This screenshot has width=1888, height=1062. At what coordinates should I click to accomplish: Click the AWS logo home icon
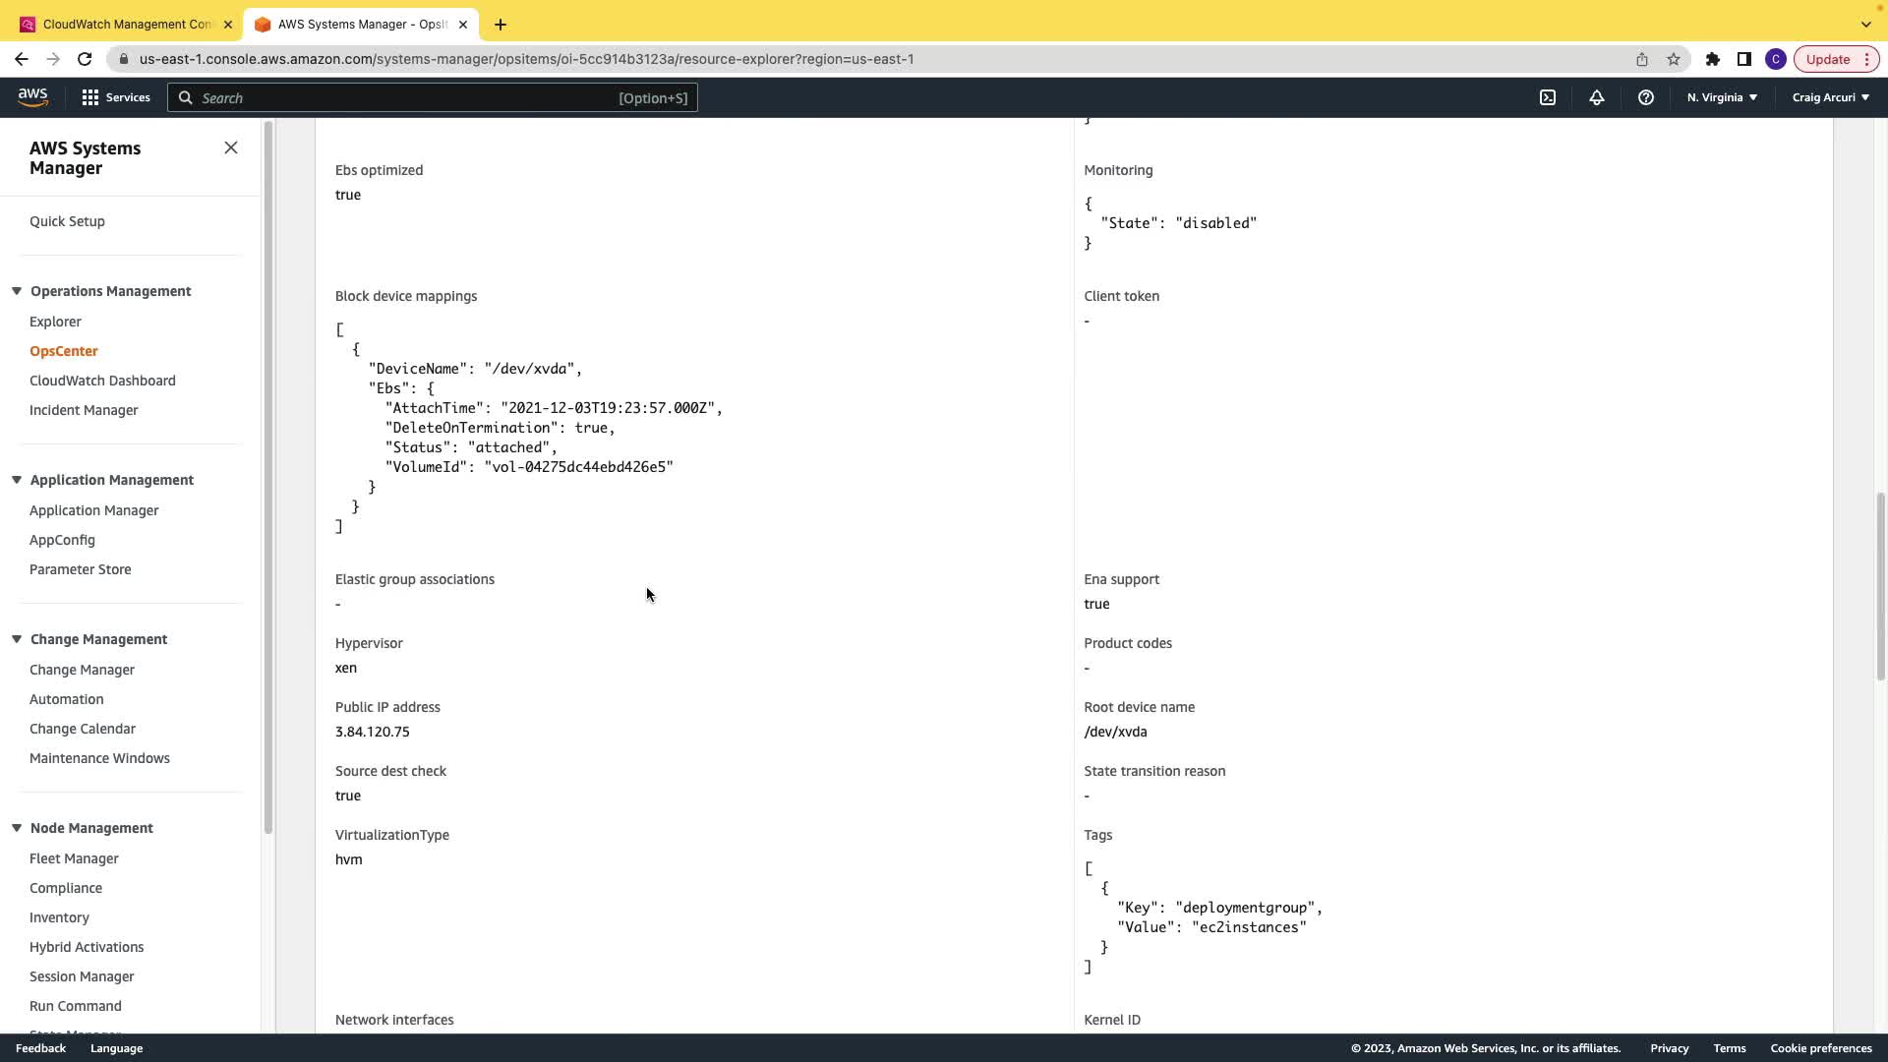(32, 96)
